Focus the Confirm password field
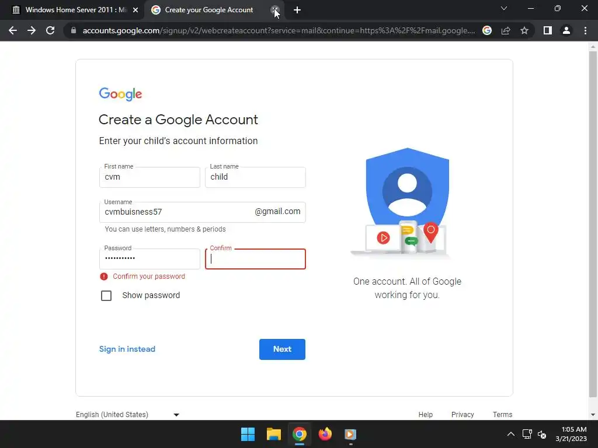Viewport: 598px width, 448px height. point(255,258)
